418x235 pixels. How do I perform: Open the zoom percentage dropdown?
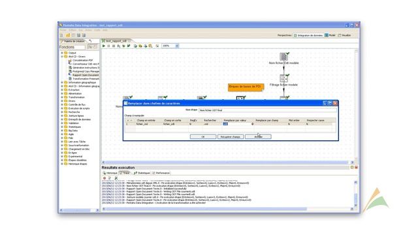[177, 46]
